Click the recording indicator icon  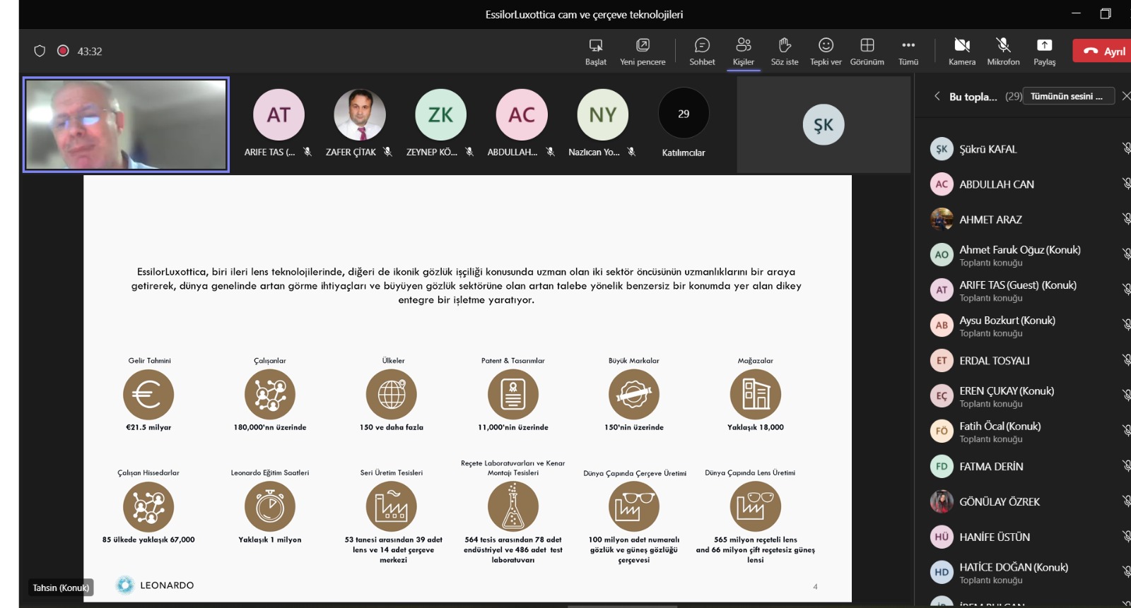63,51
